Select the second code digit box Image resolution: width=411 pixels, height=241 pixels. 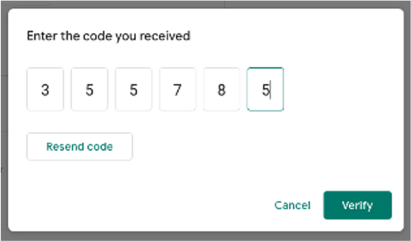(x=89, y=89)
